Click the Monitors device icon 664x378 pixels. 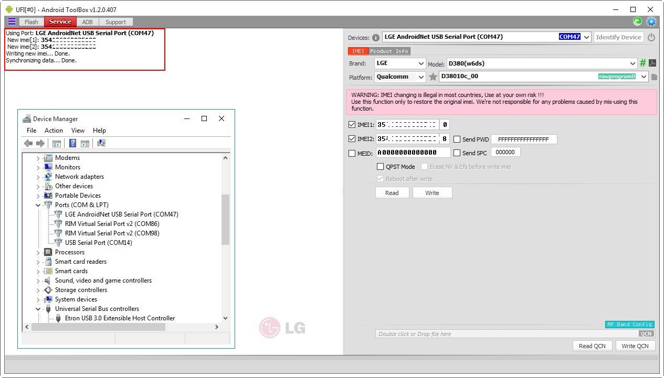coord(48,167)
